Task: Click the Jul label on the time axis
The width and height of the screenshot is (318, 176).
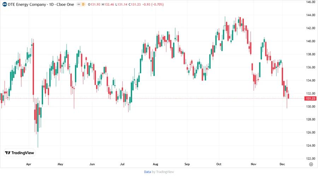Action: click(122, 164)
